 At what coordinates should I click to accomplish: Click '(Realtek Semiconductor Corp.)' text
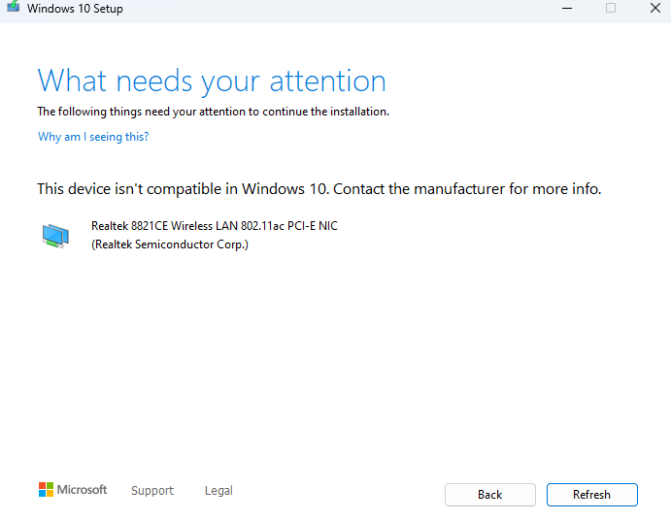[x=170, y=244]
